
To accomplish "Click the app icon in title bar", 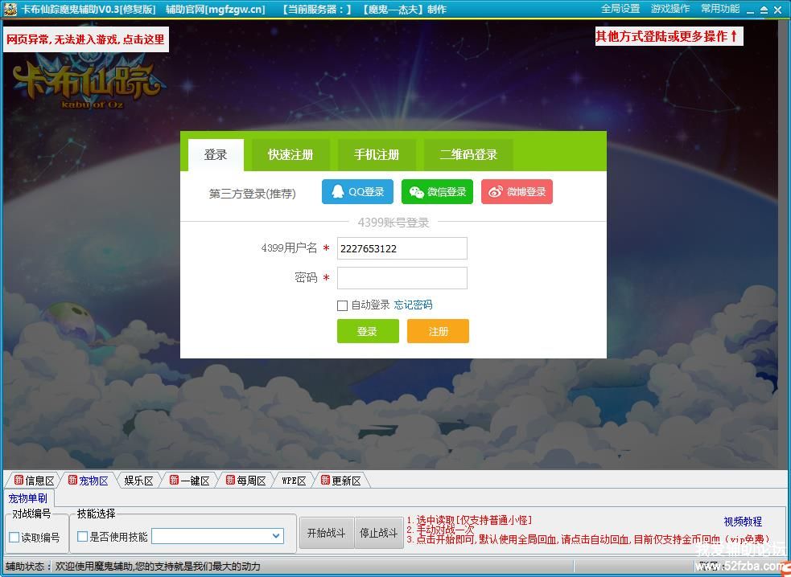I will [x=10, y=9].
